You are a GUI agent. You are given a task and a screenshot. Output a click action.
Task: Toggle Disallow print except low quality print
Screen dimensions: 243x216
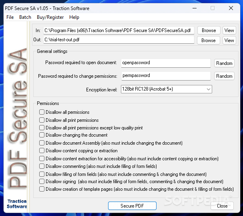(42, 127)
